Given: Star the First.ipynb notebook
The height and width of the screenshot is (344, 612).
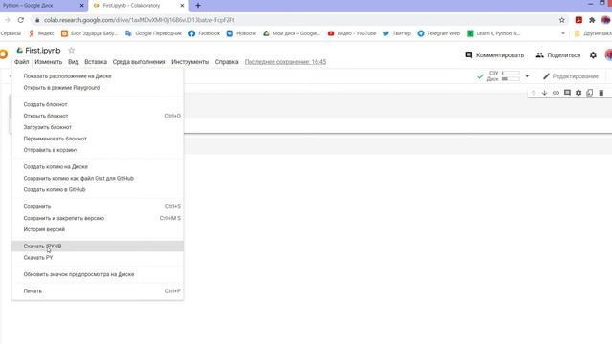Looking at the screenshot, I should tap(71, 51).
